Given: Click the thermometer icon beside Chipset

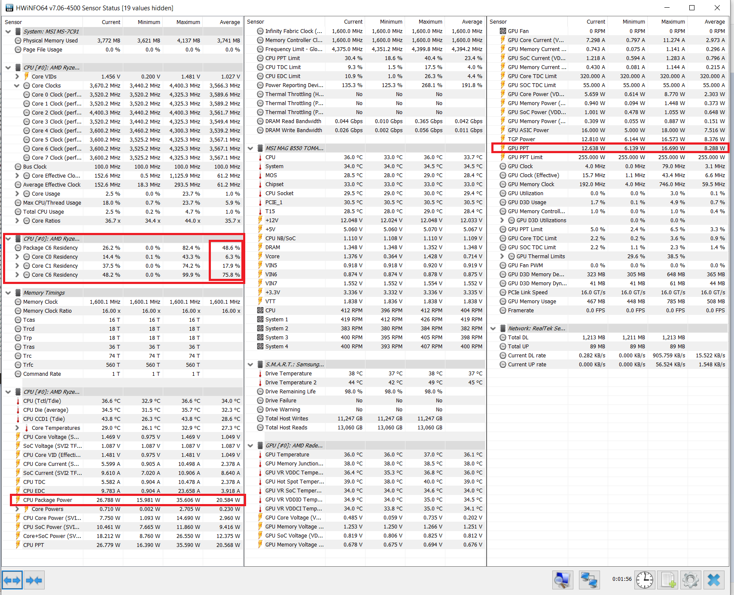Looking at the screenshot, I should click(260, 184).
